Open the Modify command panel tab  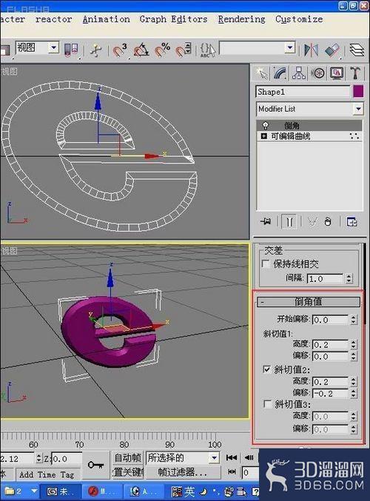(280, 73)
